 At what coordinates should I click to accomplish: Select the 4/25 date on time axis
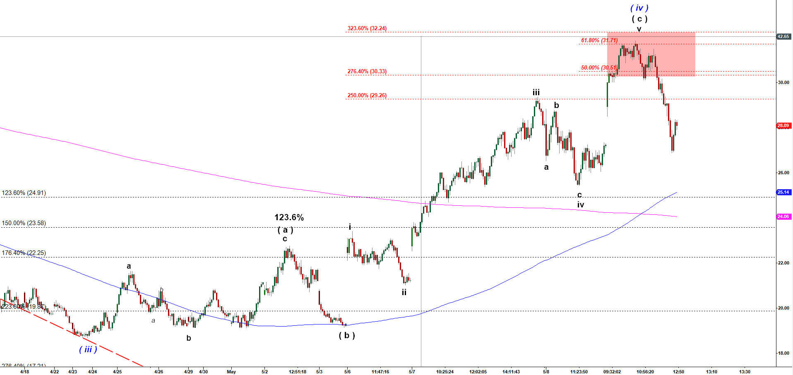point(117,372)
